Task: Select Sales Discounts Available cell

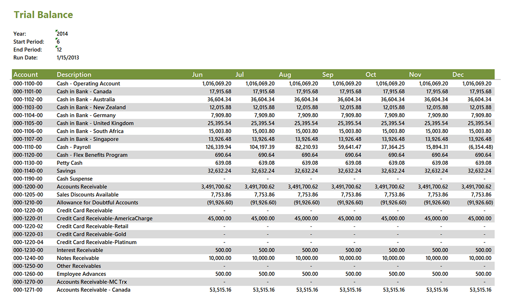Action: click(x=88, y=194)
